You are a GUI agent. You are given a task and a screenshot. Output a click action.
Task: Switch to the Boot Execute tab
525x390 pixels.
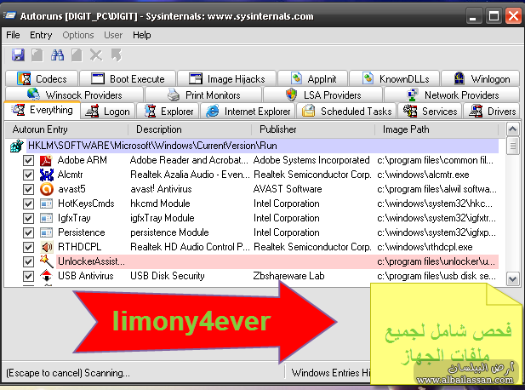click(128, 78)
